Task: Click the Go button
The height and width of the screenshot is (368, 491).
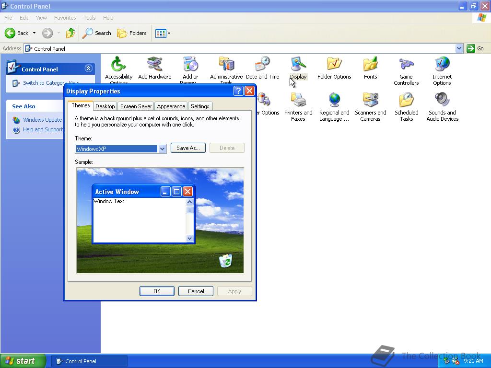Action: click(475, 48)
